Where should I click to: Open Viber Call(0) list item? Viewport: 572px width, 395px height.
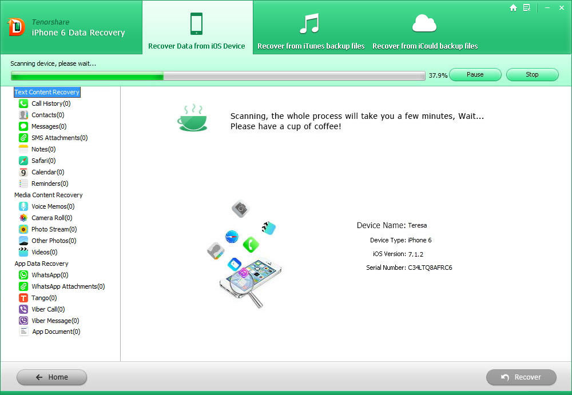point(48,309)
